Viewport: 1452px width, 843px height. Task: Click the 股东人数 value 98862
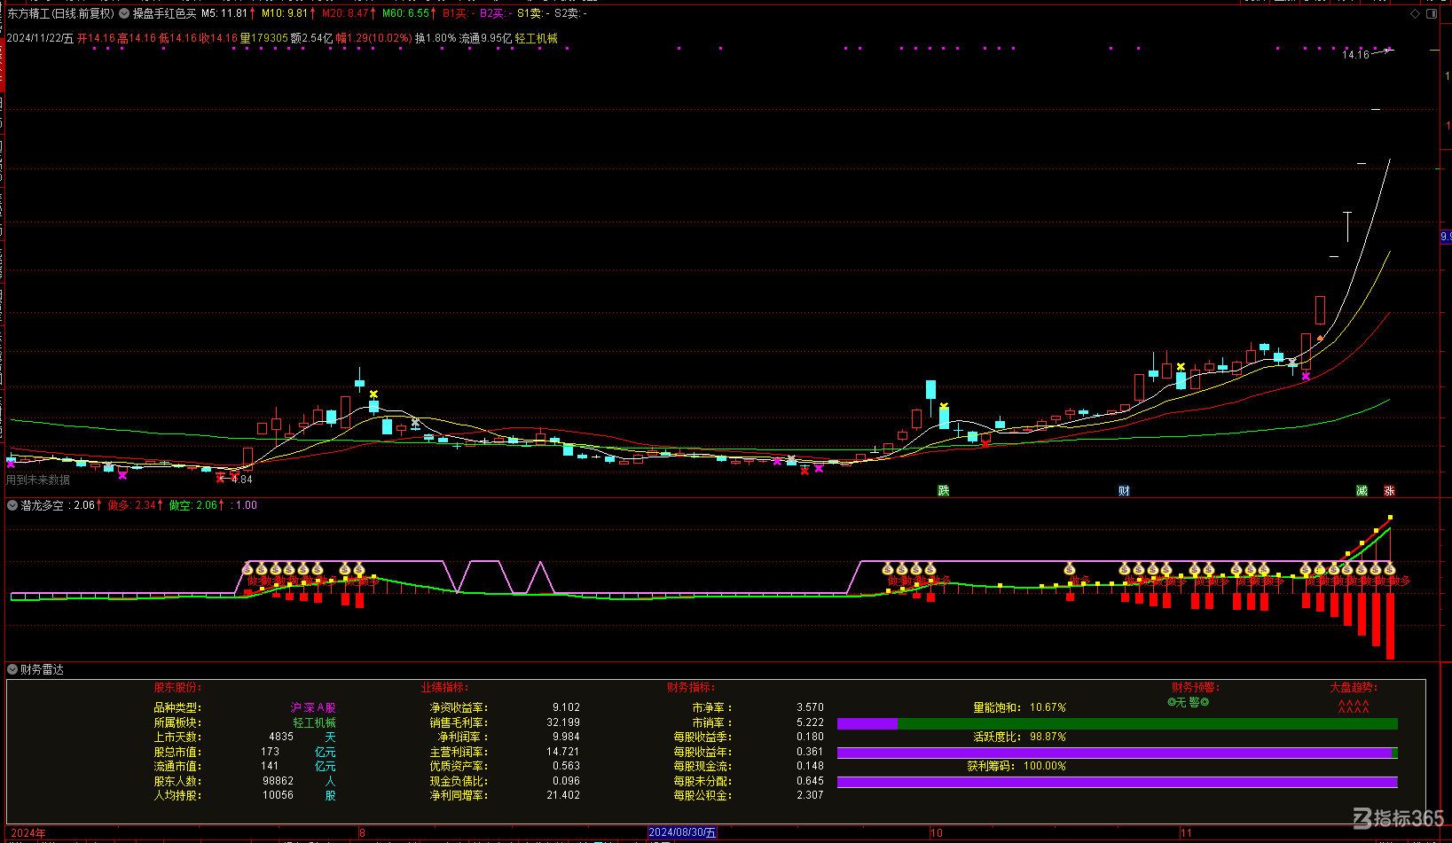(278, 781)
